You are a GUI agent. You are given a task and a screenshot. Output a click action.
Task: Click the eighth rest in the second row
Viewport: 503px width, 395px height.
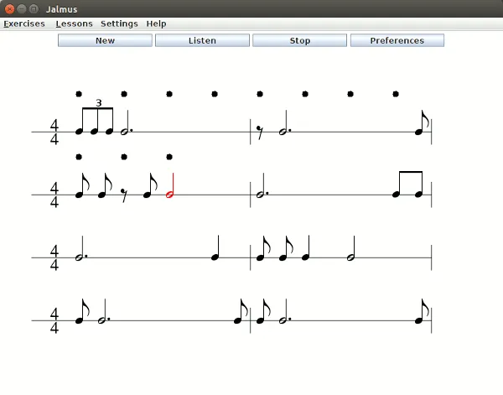[x=124, y=195]
